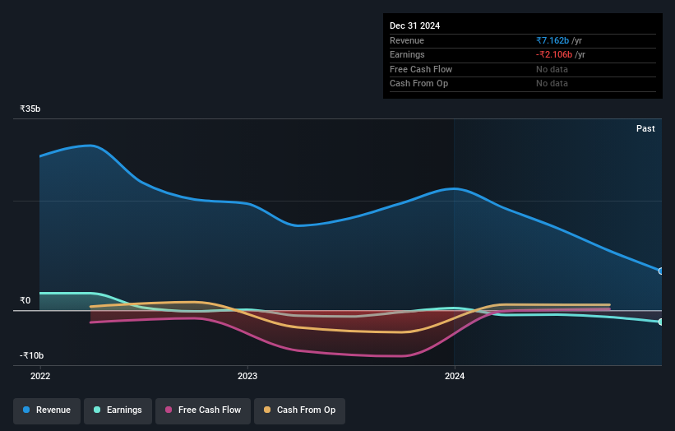675x431 pixels.
Task: Click the Cash From Op 'No data' tooltip value
Action: click(552, 84)
